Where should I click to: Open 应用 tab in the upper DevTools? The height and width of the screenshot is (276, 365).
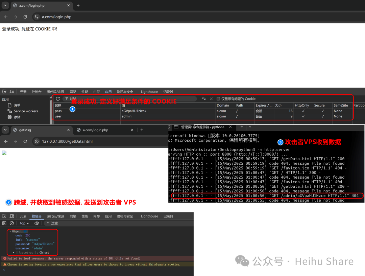[x=108, y=92]
